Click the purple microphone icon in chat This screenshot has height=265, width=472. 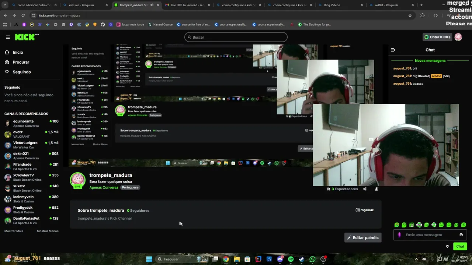pos(399,235)
